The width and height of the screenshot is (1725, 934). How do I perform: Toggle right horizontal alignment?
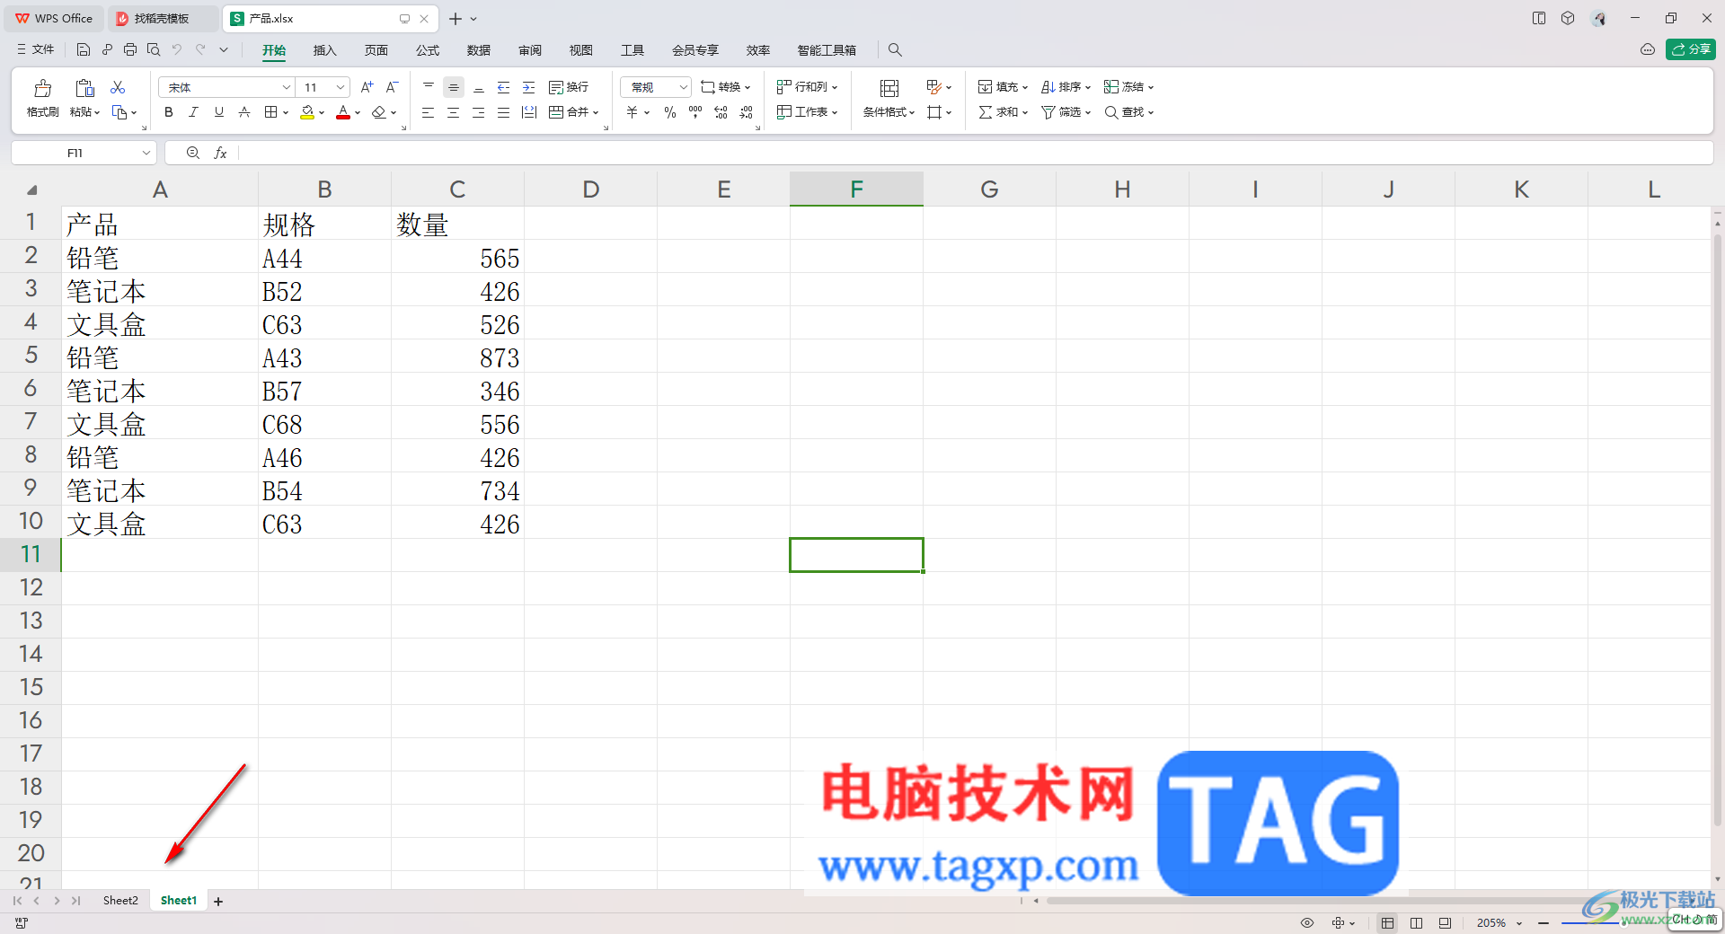(x=479, y=112)
